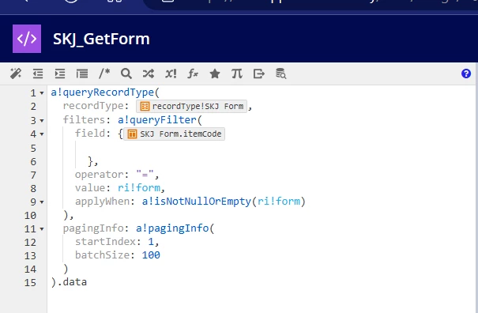Click the outdent code icon
This screenshot has width=478, height=313.
coord(38,74)
